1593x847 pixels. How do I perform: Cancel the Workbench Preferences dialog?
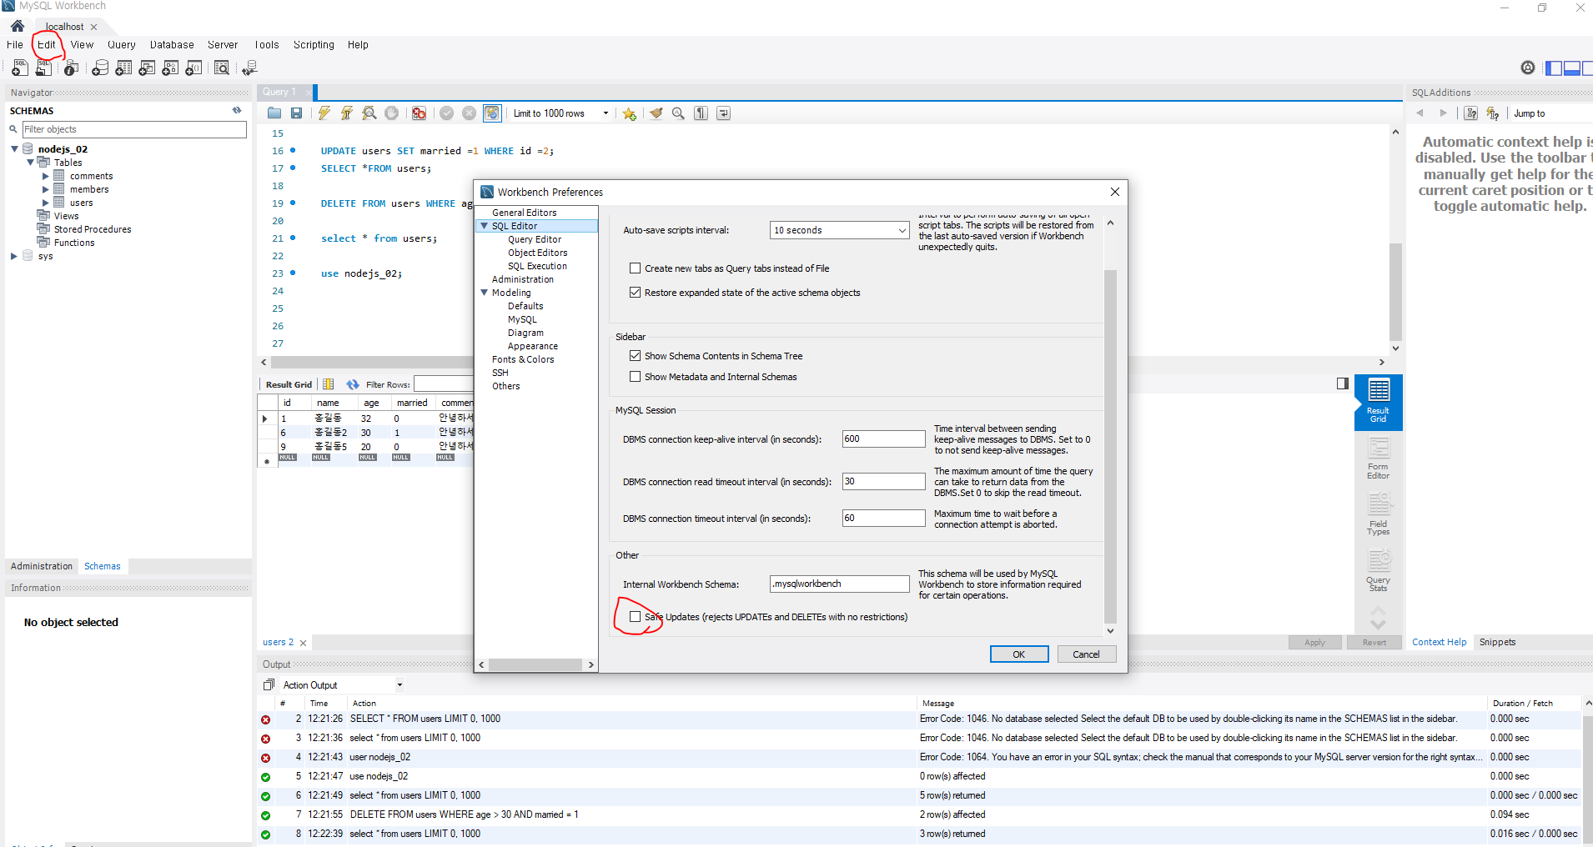pos(1086,654)
